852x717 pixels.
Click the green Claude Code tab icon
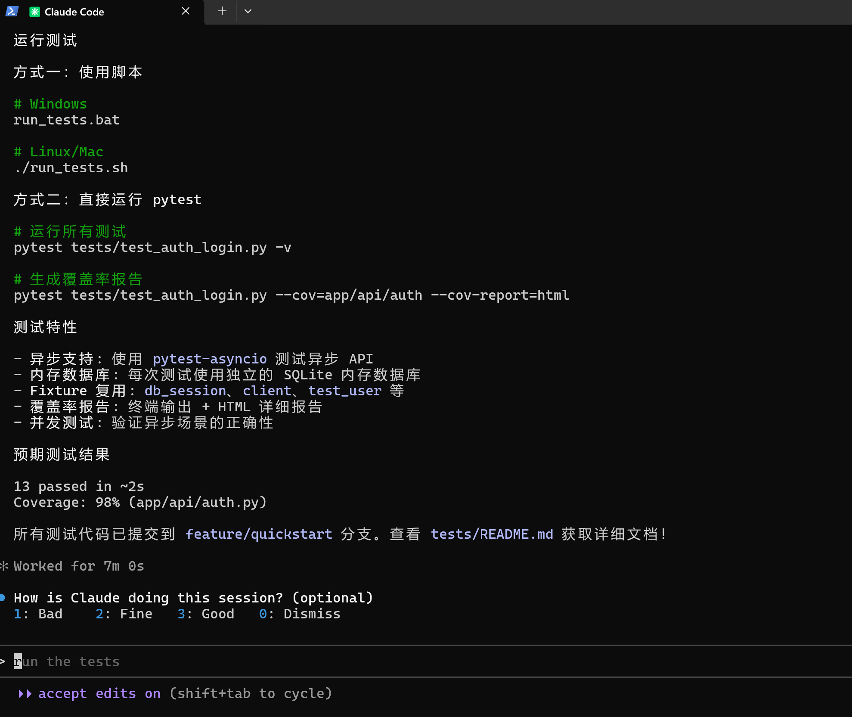pyautogui.click(x=34, y=12)
